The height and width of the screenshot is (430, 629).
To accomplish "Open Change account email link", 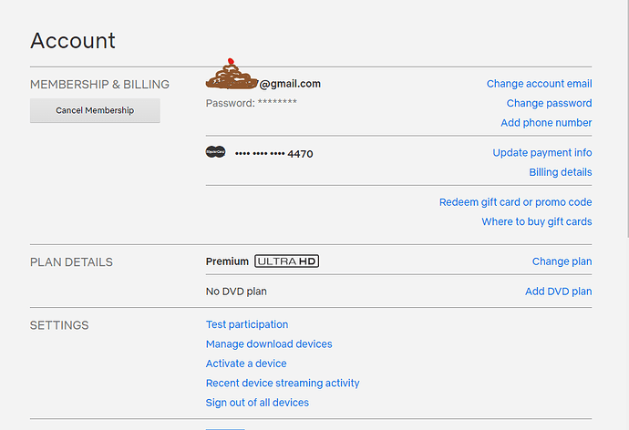I will pyautogui.click(x=539, y=84).
